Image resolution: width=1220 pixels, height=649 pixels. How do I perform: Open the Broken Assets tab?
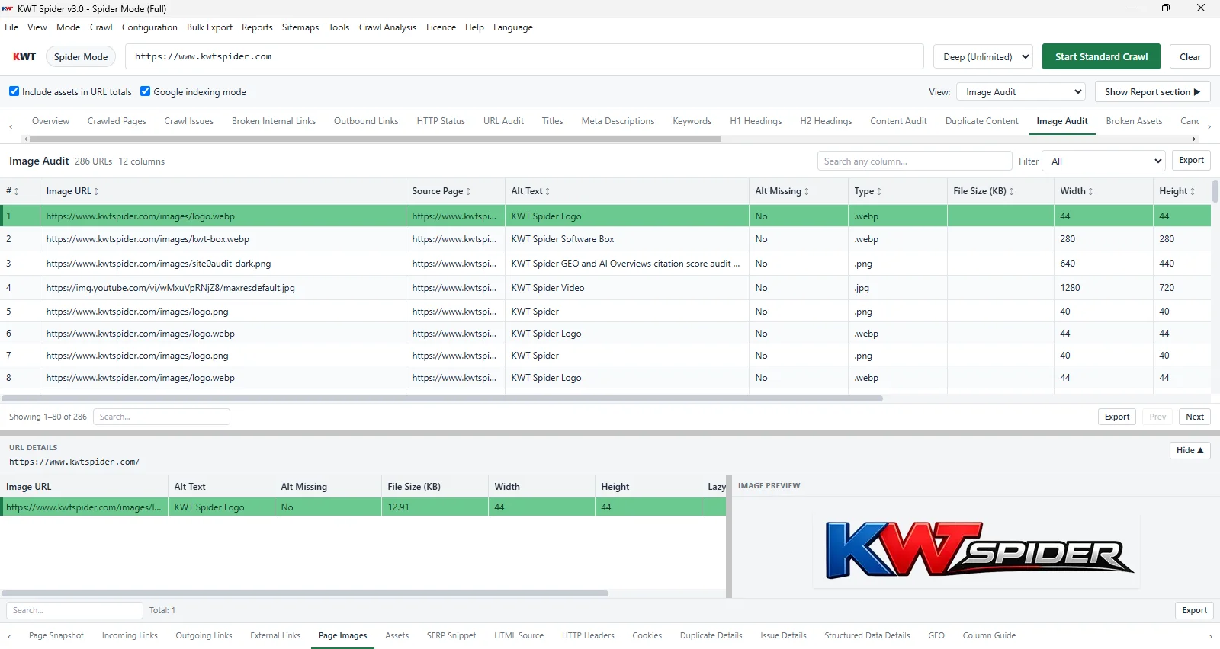(x=1134, y=121)
